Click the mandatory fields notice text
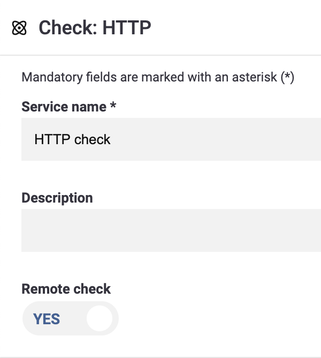Image resolution: width=321 pixels, height=358 pixels. [158, 77]
